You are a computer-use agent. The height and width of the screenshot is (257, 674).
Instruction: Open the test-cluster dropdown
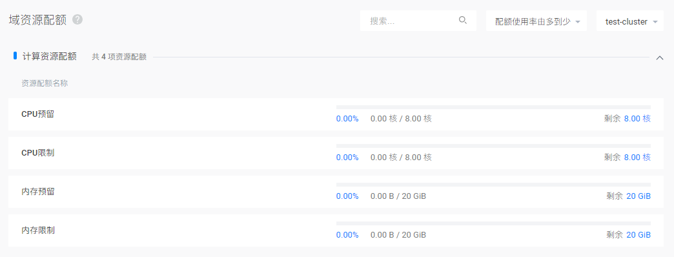pyautogui.click(x=630, y=21)
